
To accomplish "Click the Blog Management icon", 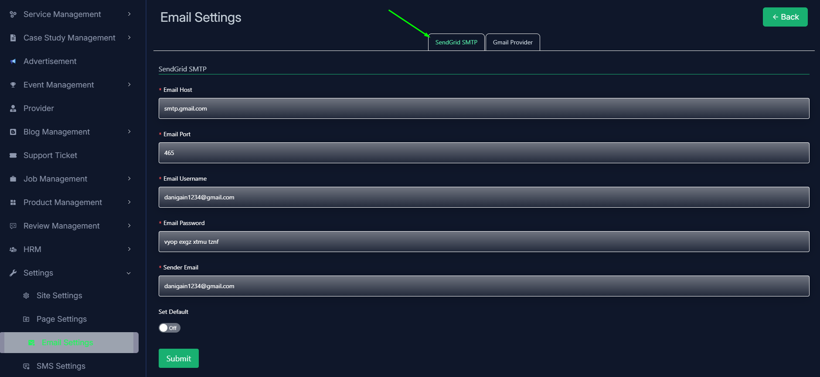I will [13, 132].
